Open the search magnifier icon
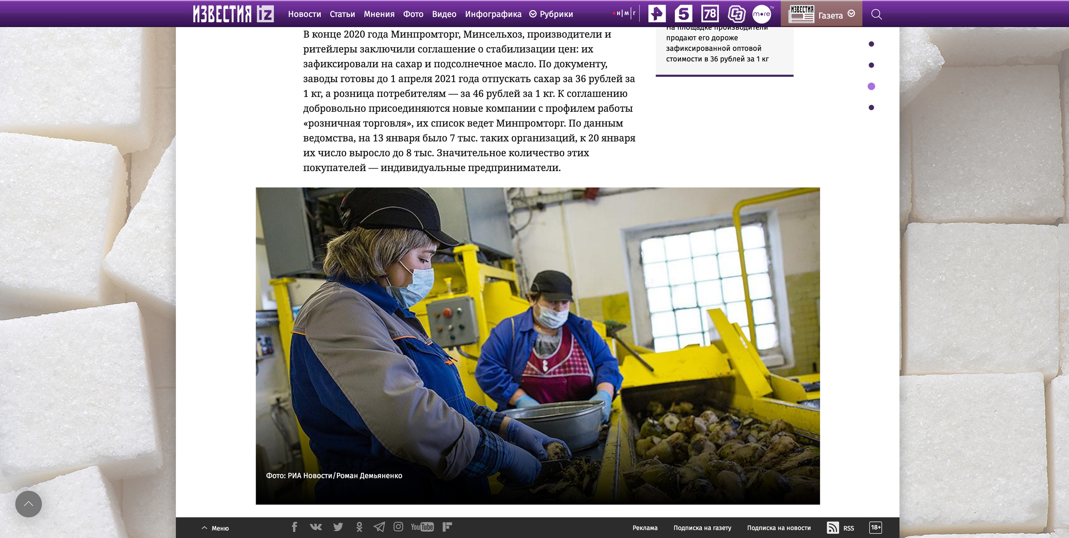Viewport: 1069px width, 538px height. click(876, 15)
